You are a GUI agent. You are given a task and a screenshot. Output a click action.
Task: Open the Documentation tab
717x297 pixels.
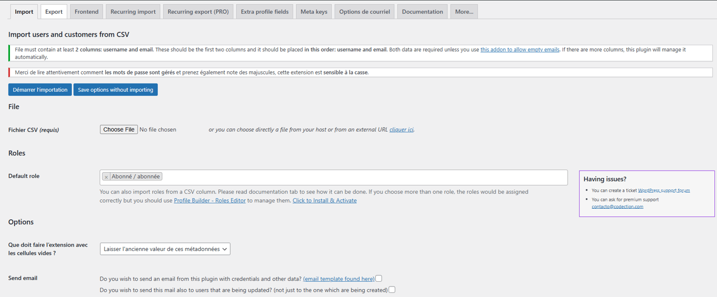click(423, 12)
